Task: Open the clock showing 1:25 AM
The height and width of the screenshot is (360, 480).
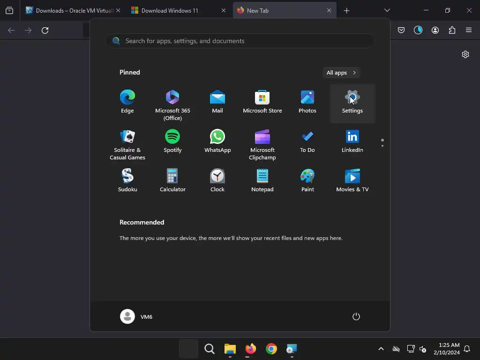Action: [x=447, y=349]
